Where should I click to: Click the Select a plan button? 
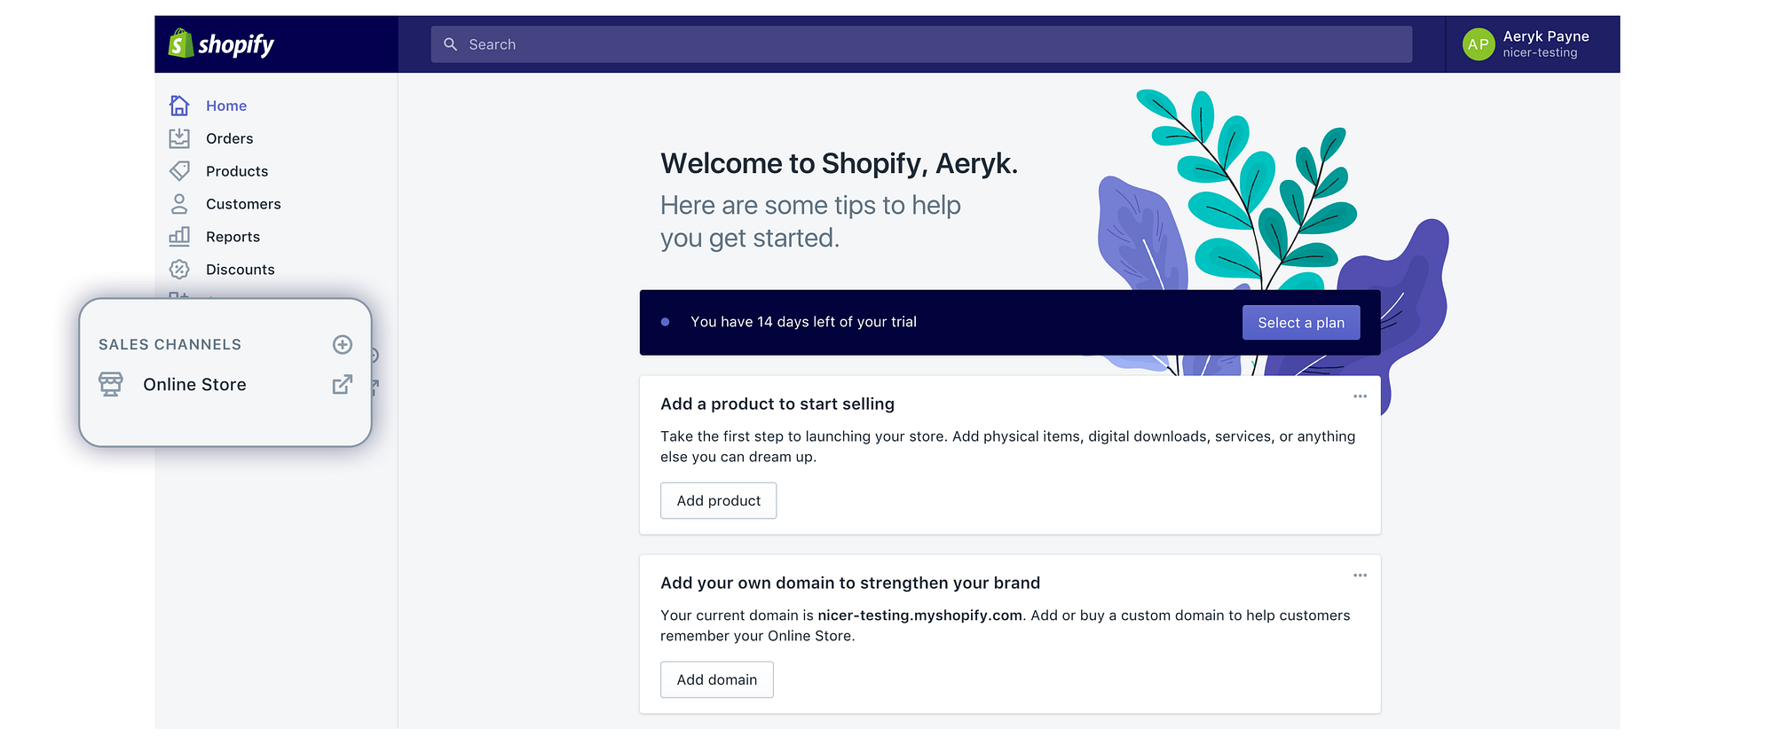click(1301, 323)
